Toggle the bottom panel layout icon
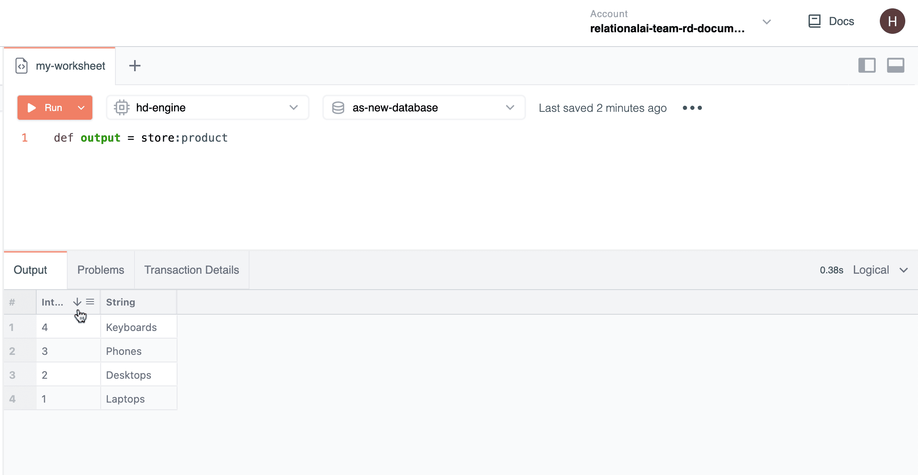The height and width of the screenshot is (475, 918). [895, 65]
